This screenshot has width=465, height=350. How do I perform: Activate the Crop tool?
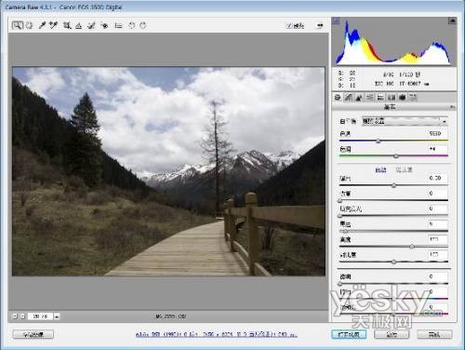pyautogui.click(x=67, y=25)
